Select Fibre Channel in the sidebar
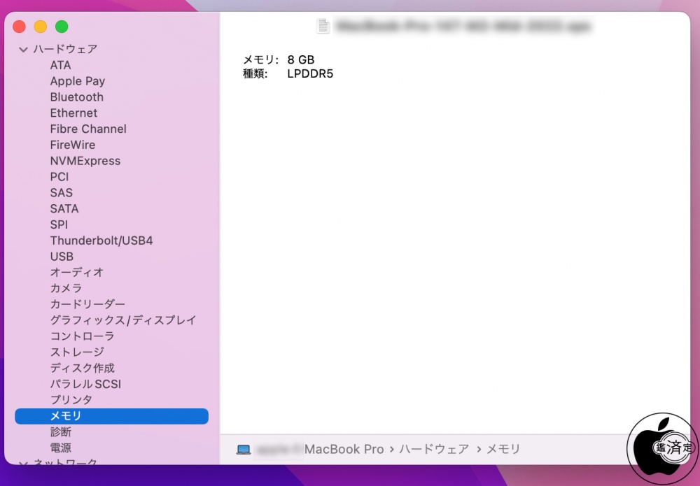Viewport: 700px width, 486px height. point(88,129)
